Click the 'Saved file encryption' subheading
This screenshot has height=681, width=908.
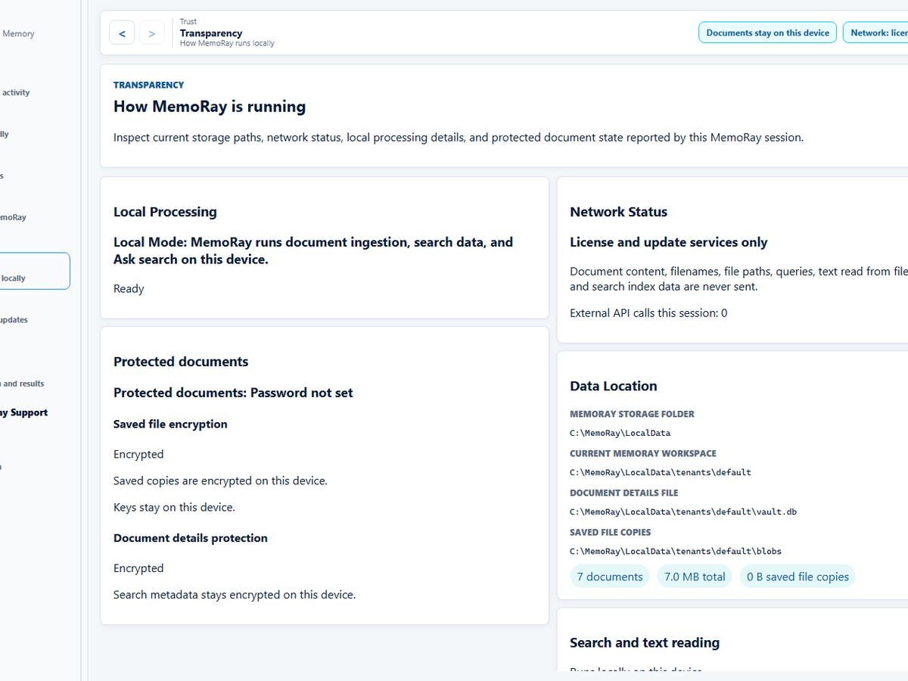[170, 424]
